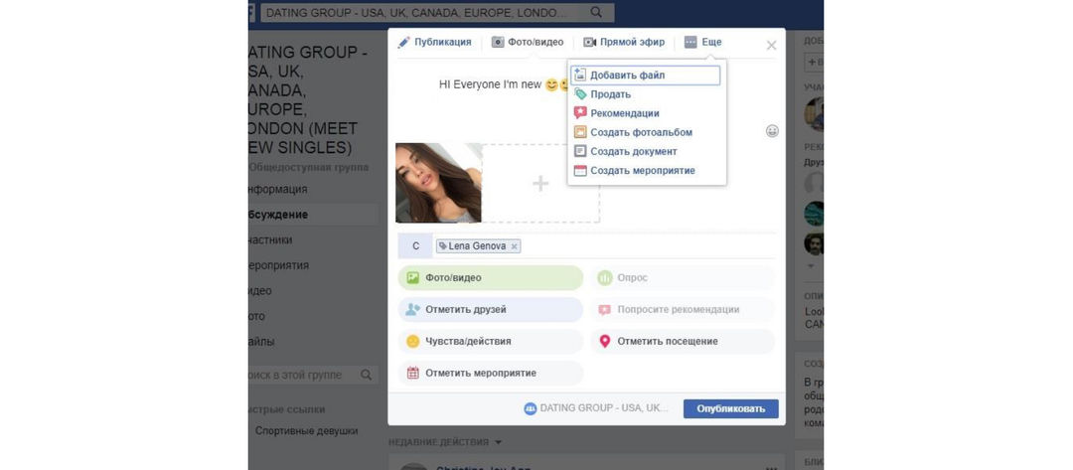Click the three-dots icon beside Еще
1073x470 pixels.
690,43
